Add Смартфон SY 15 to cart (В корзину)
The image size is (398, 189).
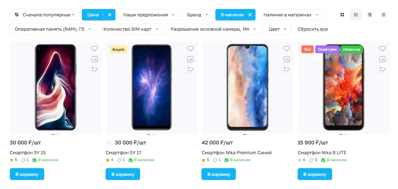(x=27, y=174)
